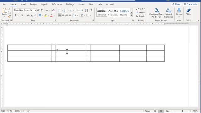Enter Focus mode from status bar
The width and height of the screenshot is (201, 113).
coord(146,111)
